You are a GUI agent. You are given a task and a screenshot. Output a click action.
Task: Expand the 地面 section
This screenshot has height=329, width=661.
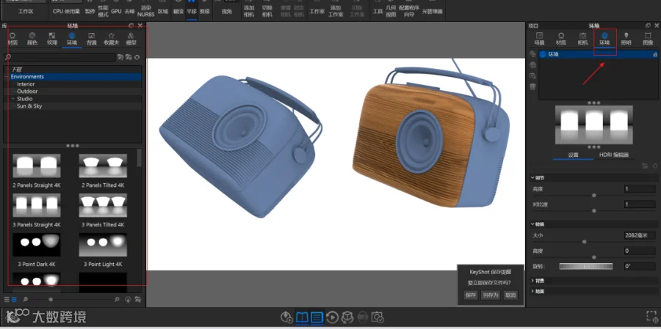[538, 291]
